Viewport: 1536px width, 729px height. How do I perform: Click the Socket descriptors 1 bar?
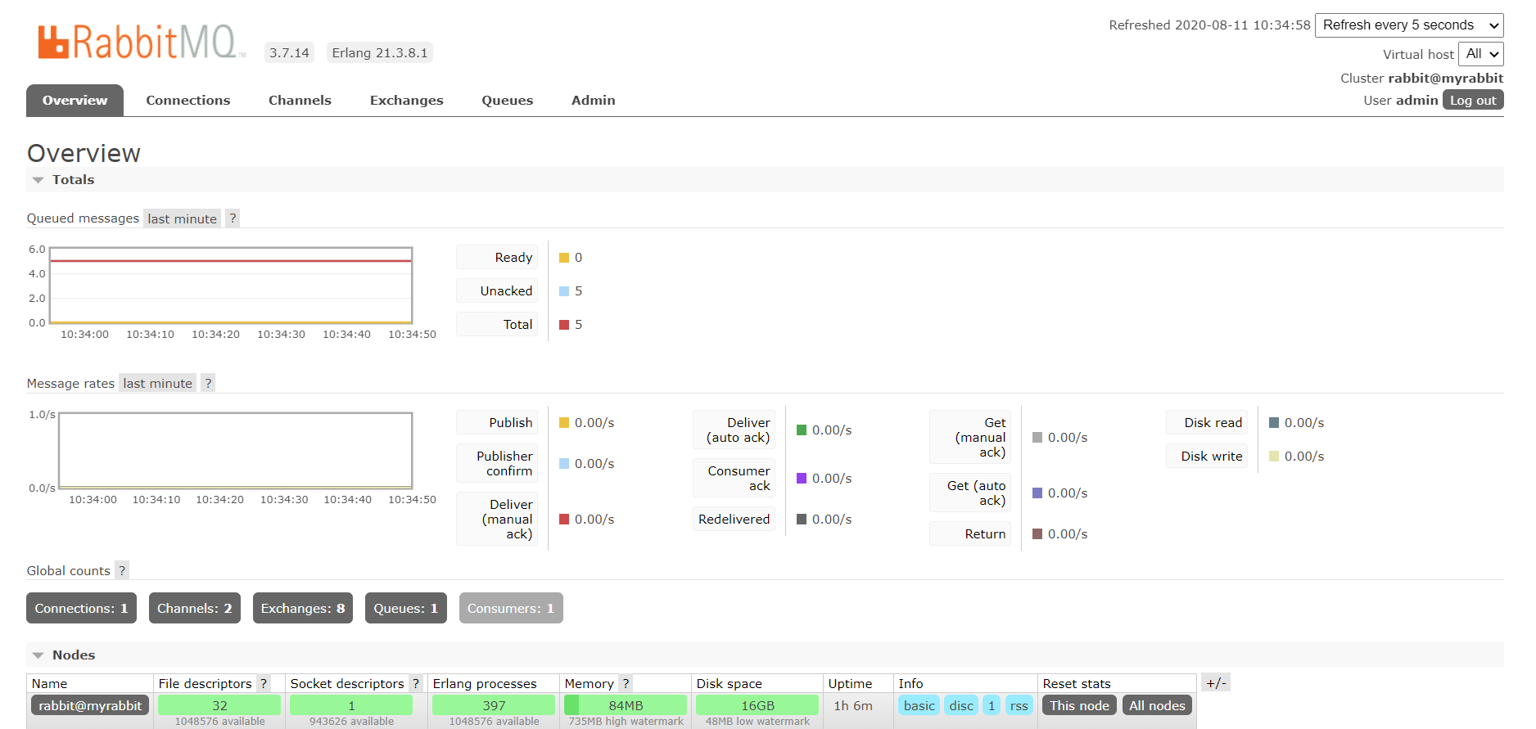point(351,705)
